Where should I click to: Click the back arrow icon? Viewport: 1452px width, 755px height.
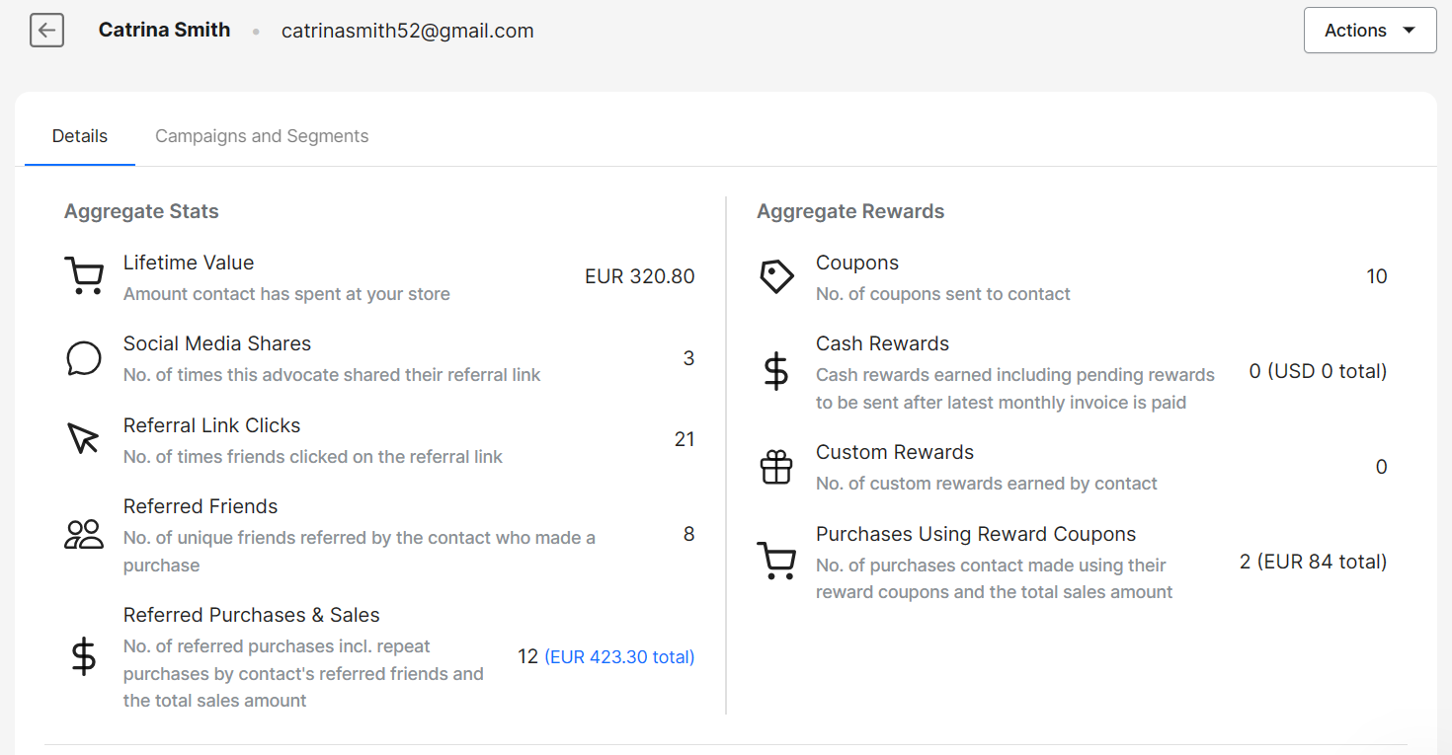46,30
